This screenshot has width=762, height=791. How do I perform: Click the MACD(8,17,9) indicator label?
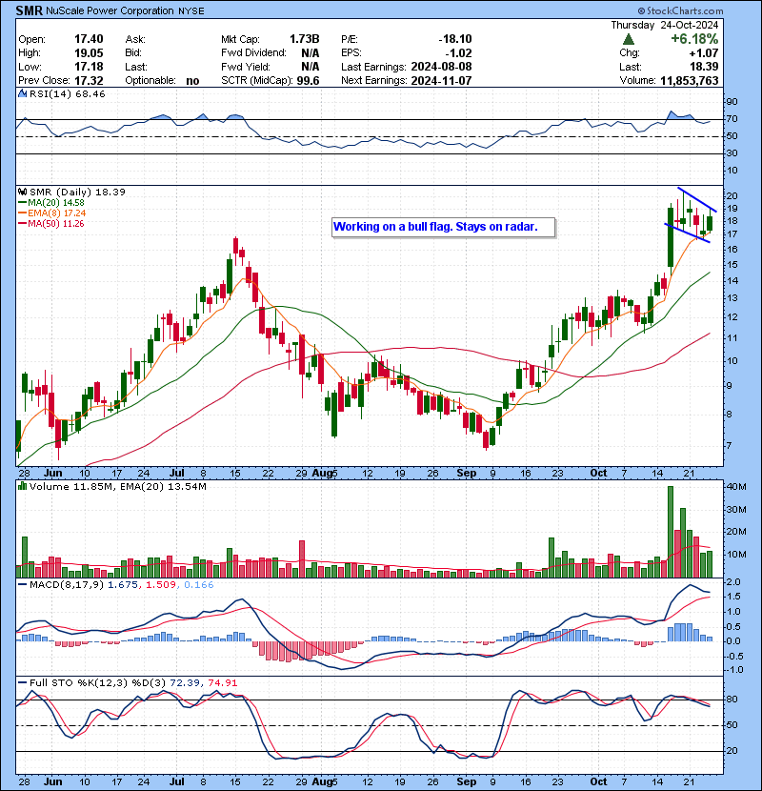[67, 585]
